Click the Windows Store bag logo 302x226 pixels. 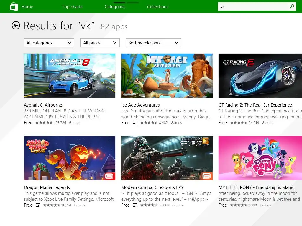pyautogui.click(x=14, y=6)
